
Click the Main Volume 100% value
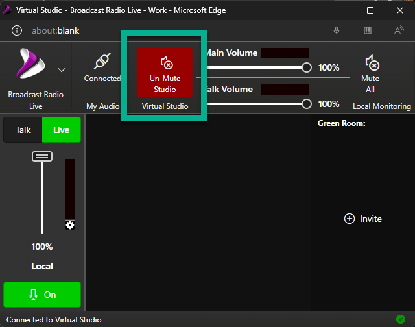[329, 67]
